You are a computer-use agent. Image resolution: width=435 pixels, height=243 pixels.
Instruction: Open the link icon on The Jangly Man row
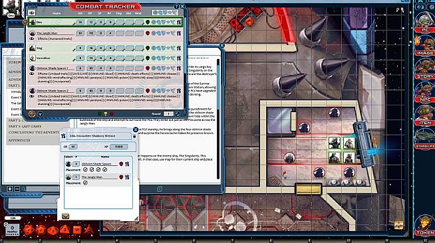179,33
